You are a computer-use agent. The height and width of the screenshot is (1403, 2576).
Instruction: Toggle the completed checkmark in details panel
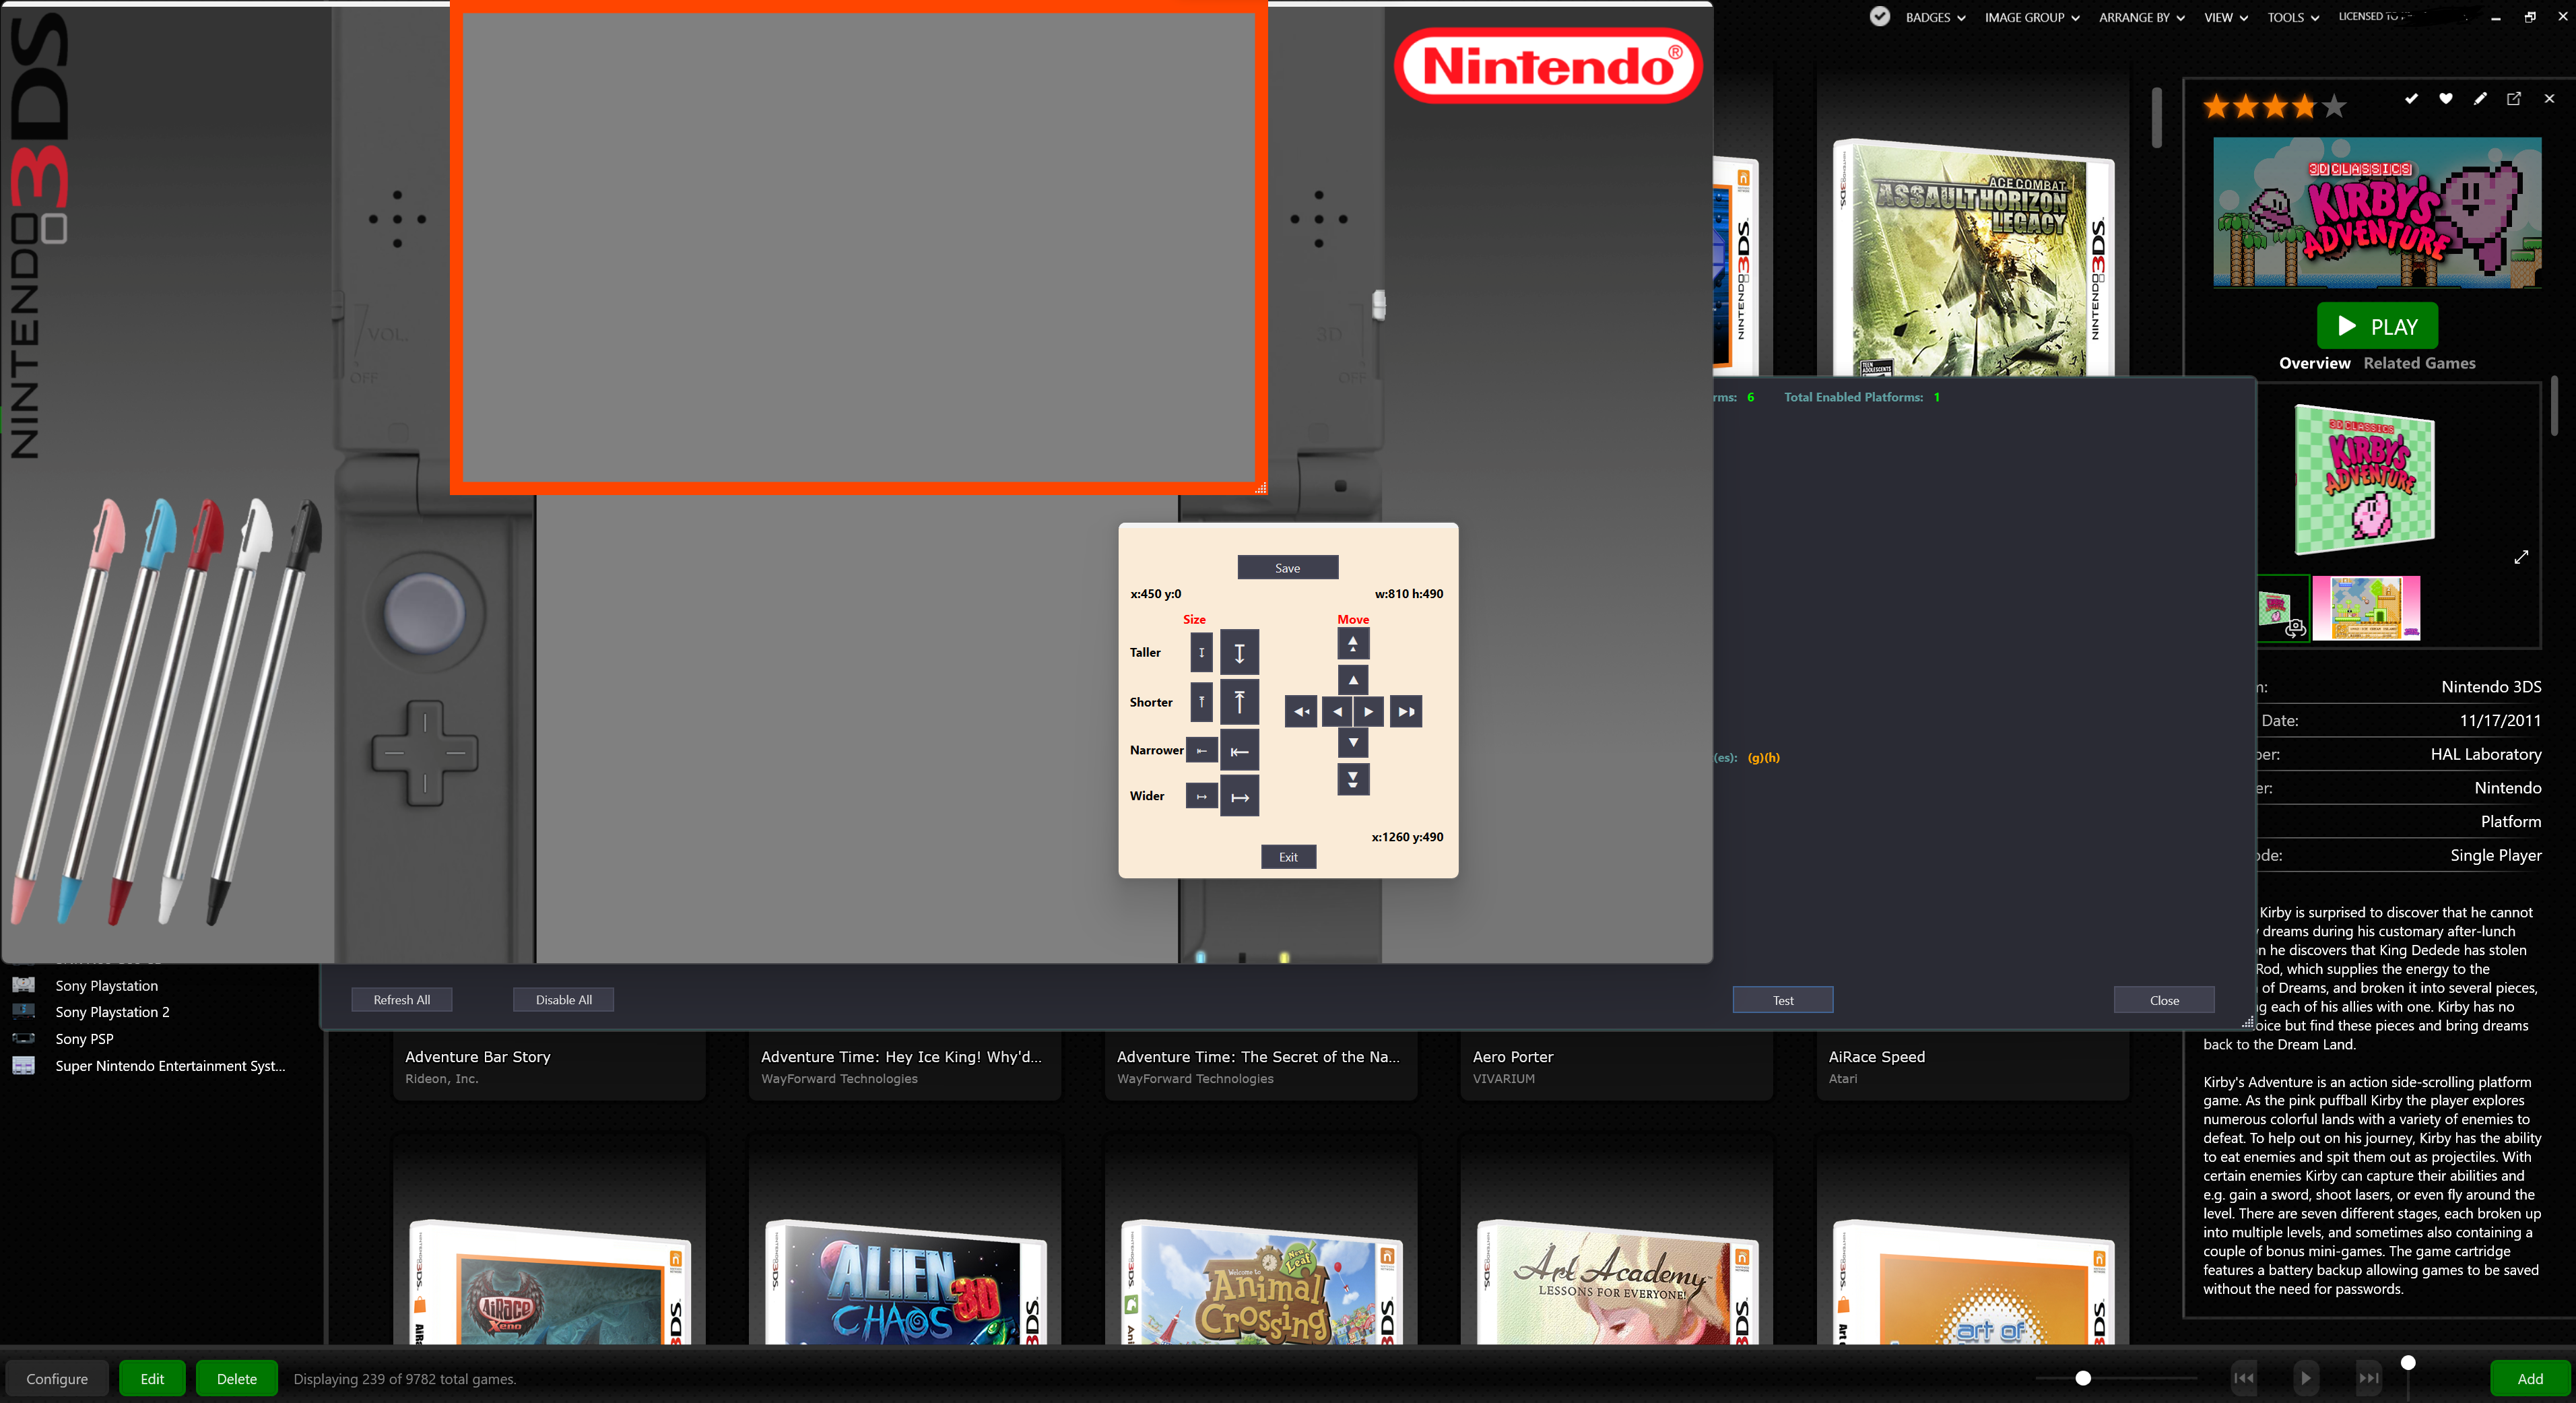2411,98
